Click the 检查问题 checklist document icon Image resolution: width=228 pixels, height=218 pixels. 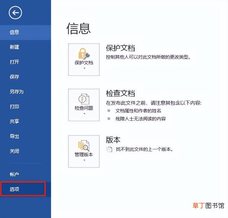84,99
